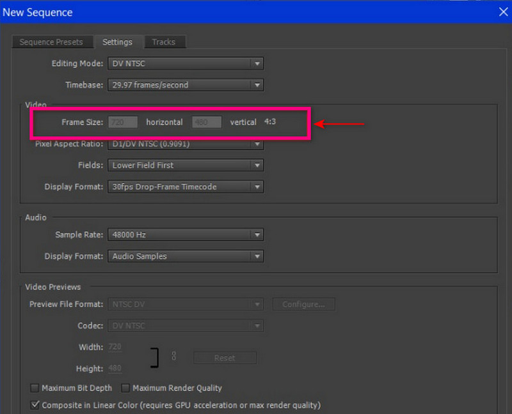Screen dimensions: 512x414
Task: Expand the Fields dropdown
Action: (186, 165)
